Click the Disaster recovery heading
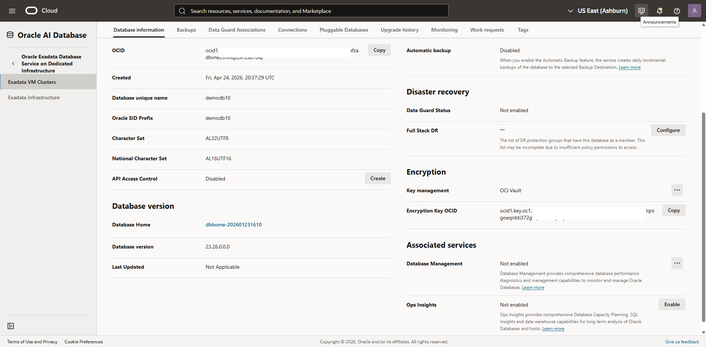Screen dimensions: 706x347 pos(438,92)
